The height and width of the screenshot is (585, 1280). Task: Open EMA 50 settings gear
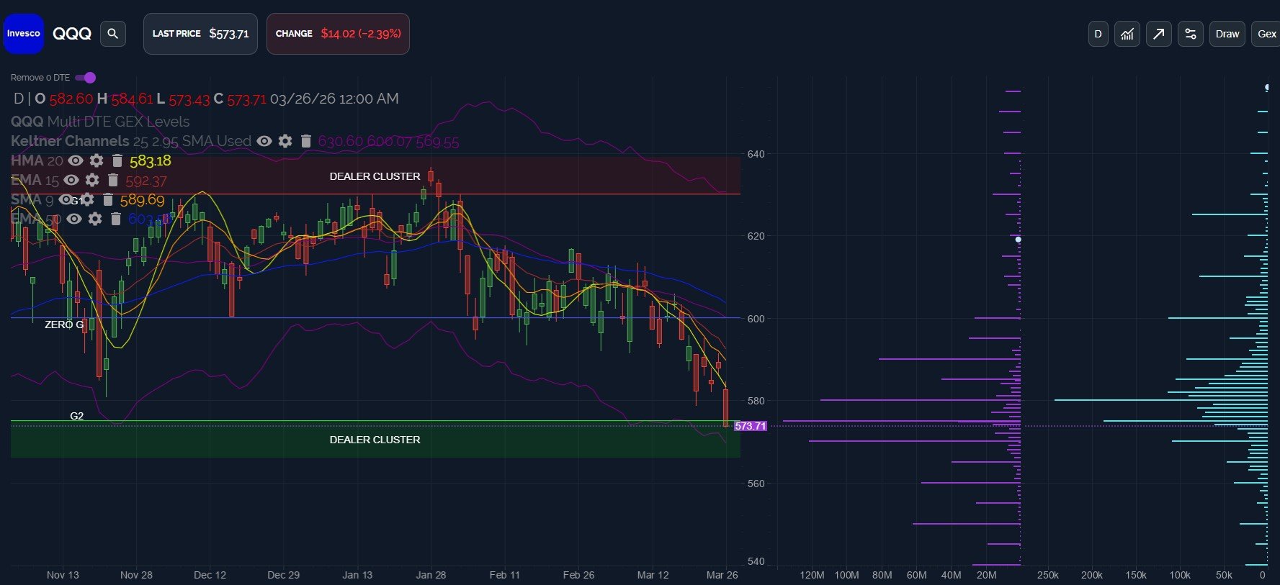(95, 219)
